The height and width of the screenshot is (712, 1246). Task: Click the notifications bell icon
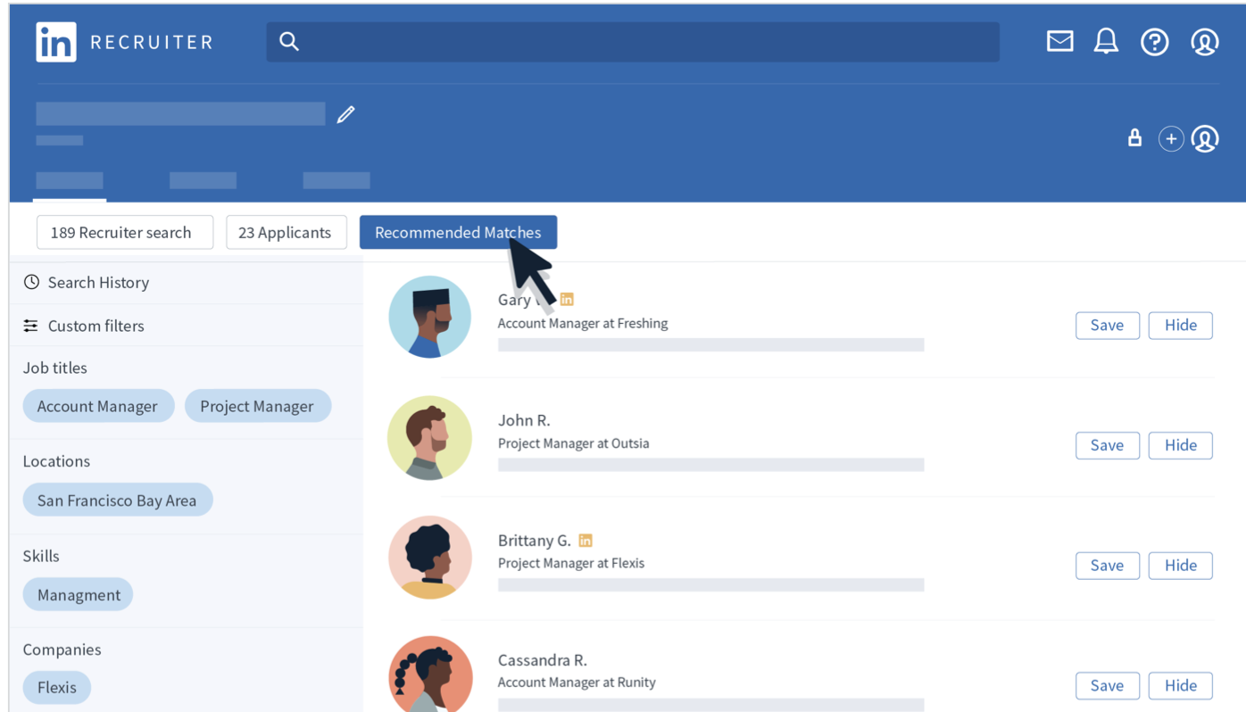(x=1106, y=40)
